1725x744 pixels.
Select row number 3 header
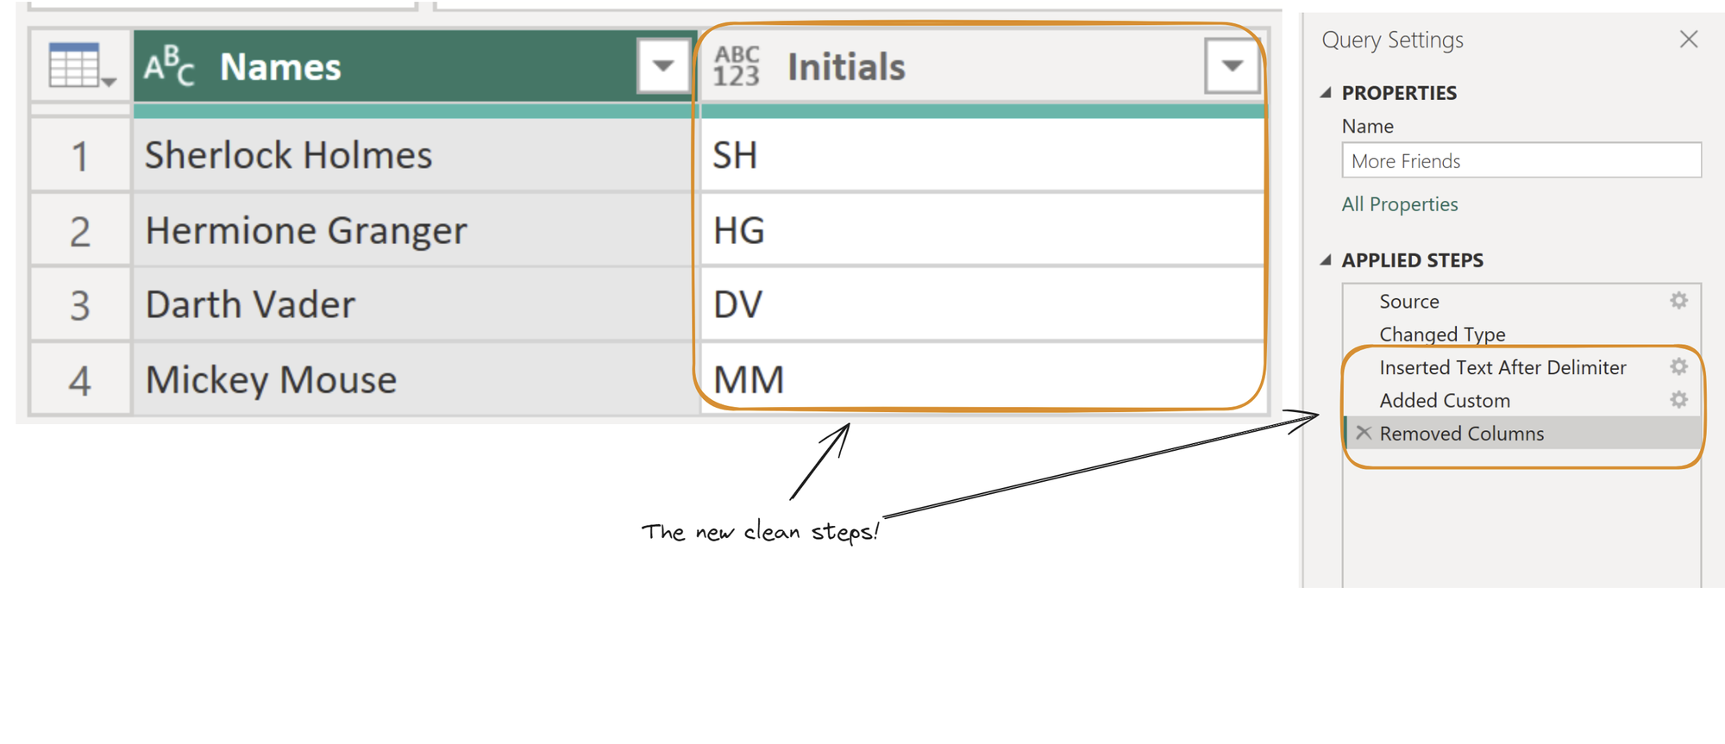[x=80, y=306]
